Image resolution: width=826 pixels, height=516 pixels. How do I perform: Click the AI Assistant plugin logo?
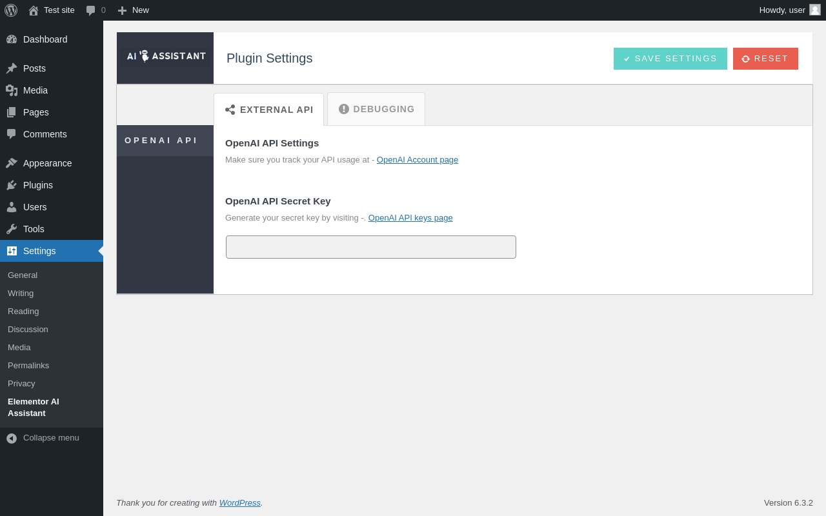[x=166, y=57]
